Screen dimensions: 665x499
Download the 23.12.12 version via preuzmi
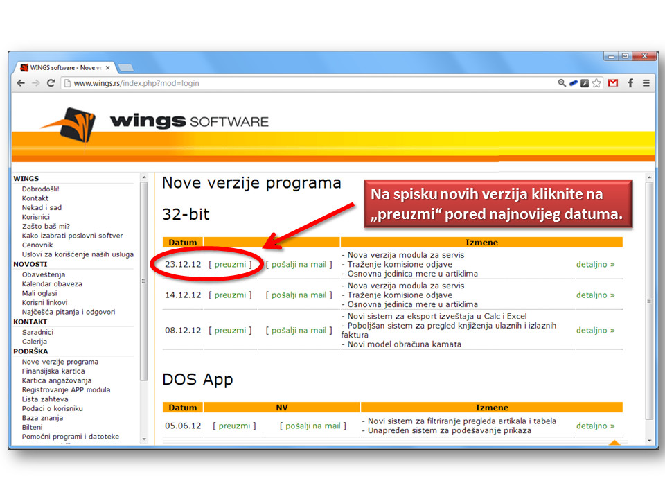[230, 264]
